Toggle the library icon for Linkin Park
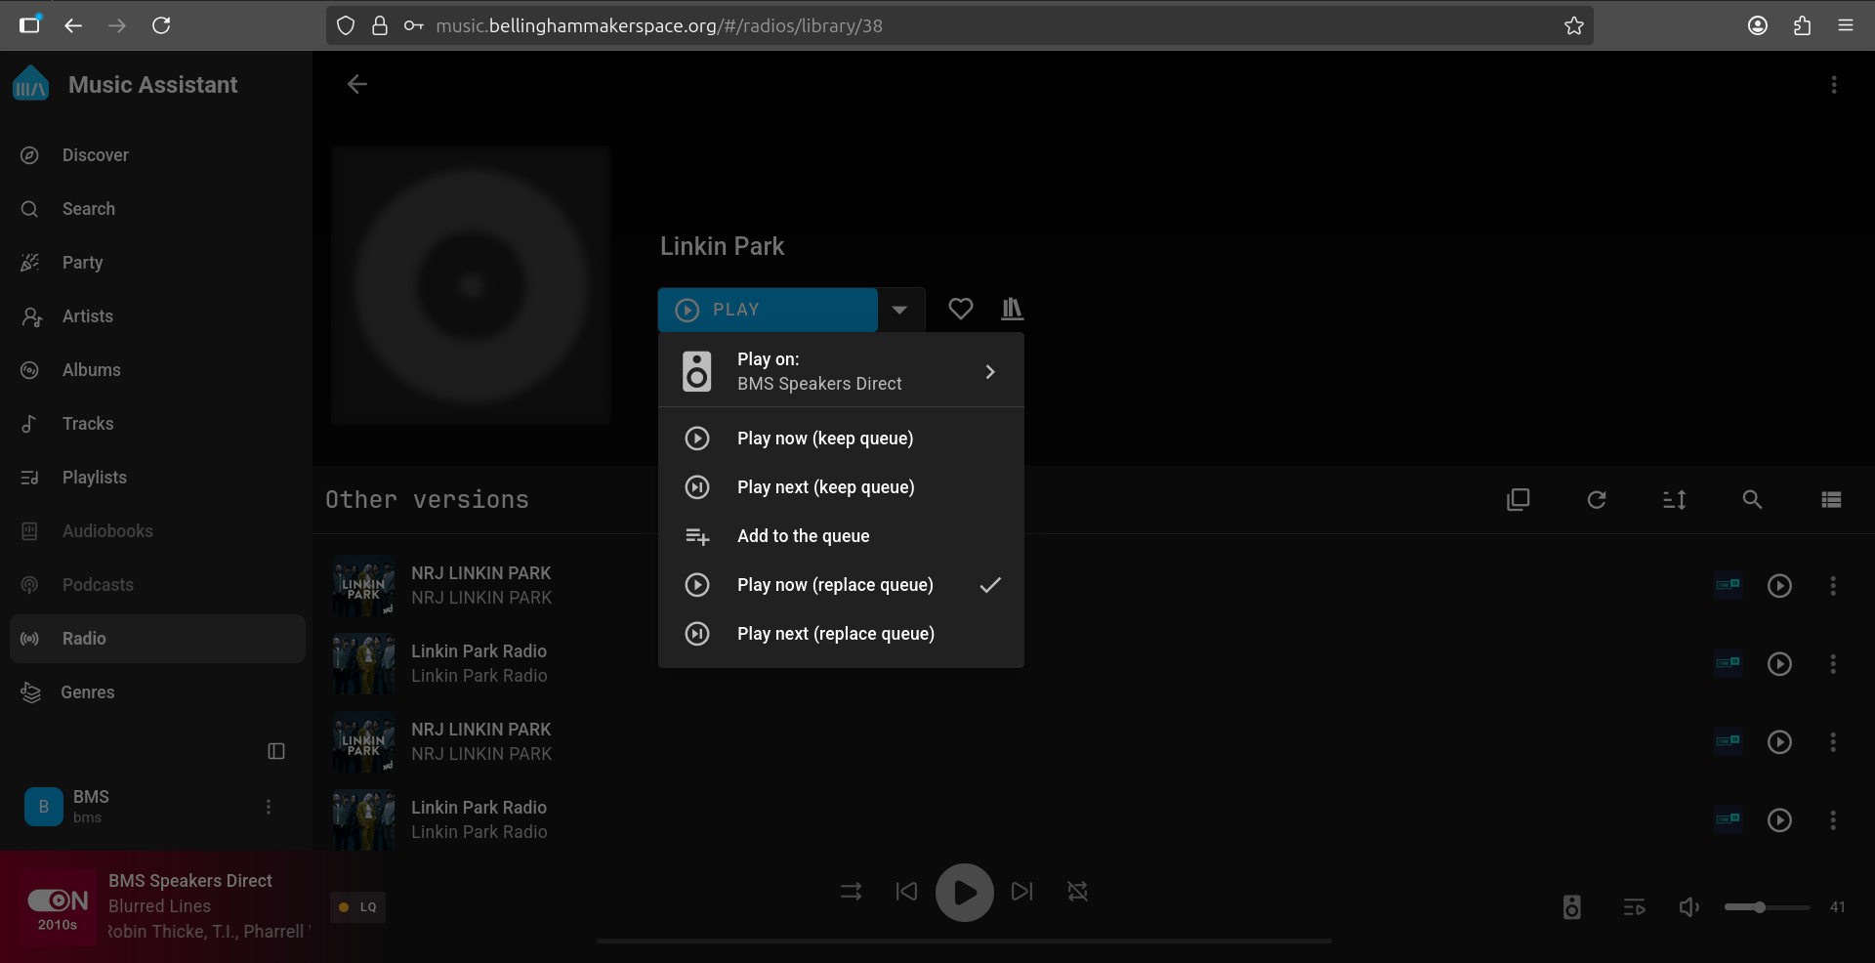This screenshot has height=963, width=1875. coord(1013,310)
